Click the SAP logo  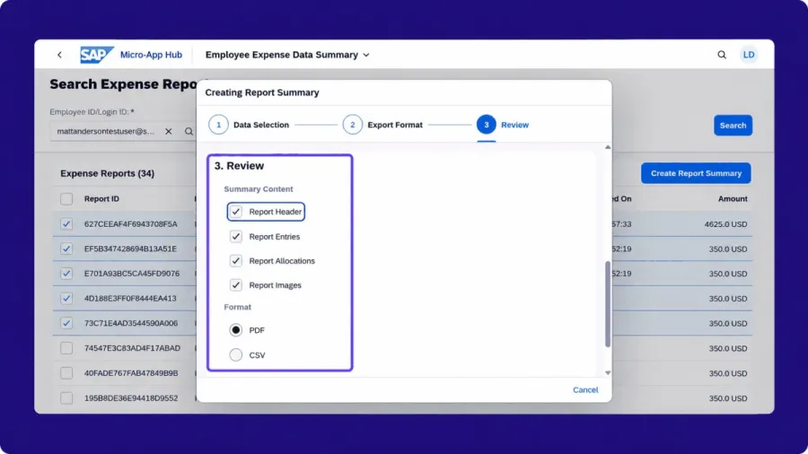(x=96, y=55)
